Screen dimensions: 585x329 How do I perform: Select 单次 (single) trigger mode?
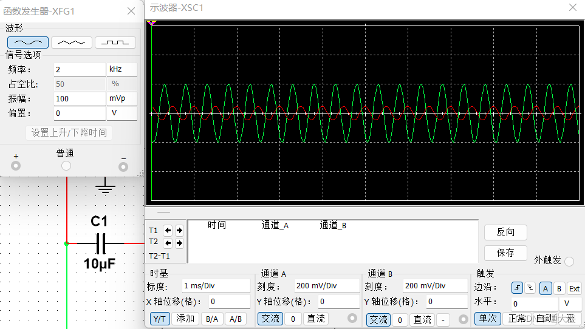(x=488, y=319)
